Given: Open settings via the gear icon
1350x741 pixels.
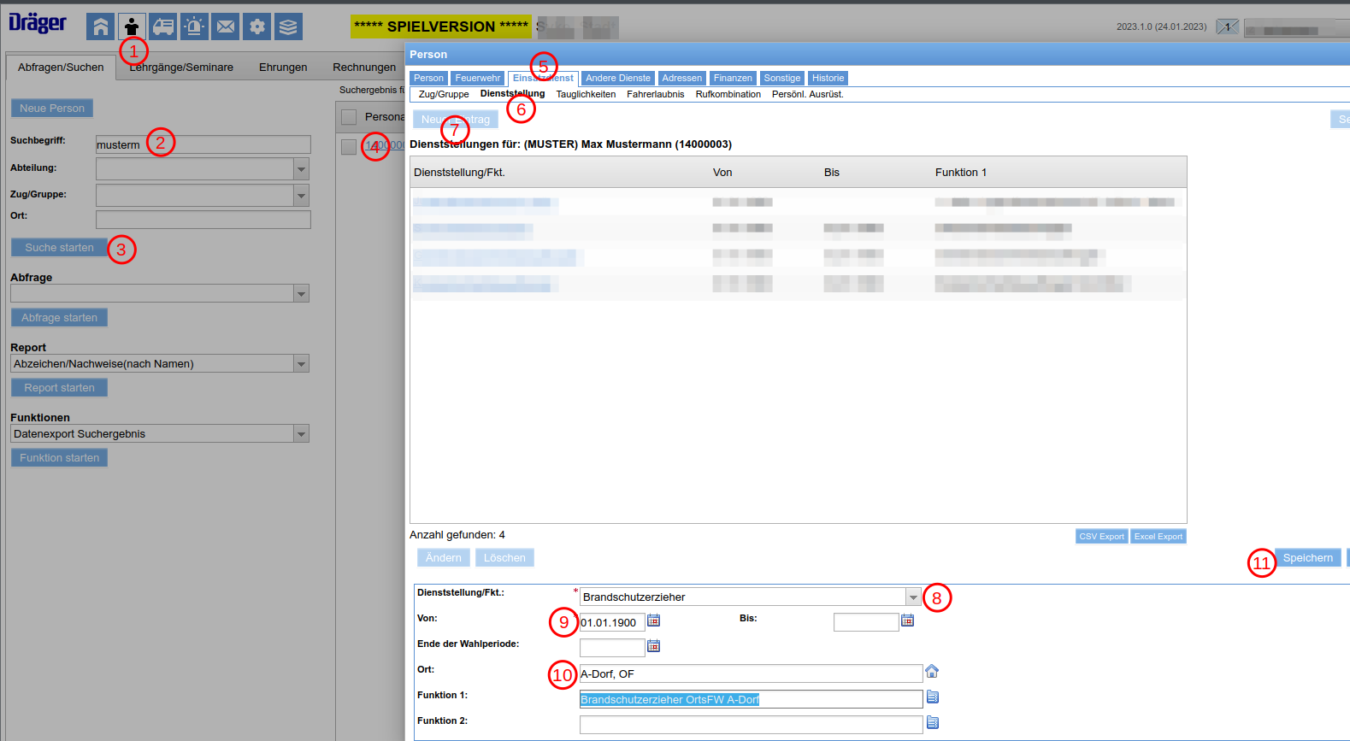Looking at the screenshot, I should click(x=257, y=26).
